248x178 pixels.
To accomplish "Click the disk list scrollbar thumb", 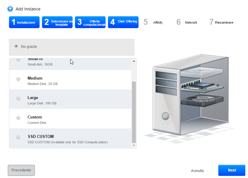I will tap(134, 112).
